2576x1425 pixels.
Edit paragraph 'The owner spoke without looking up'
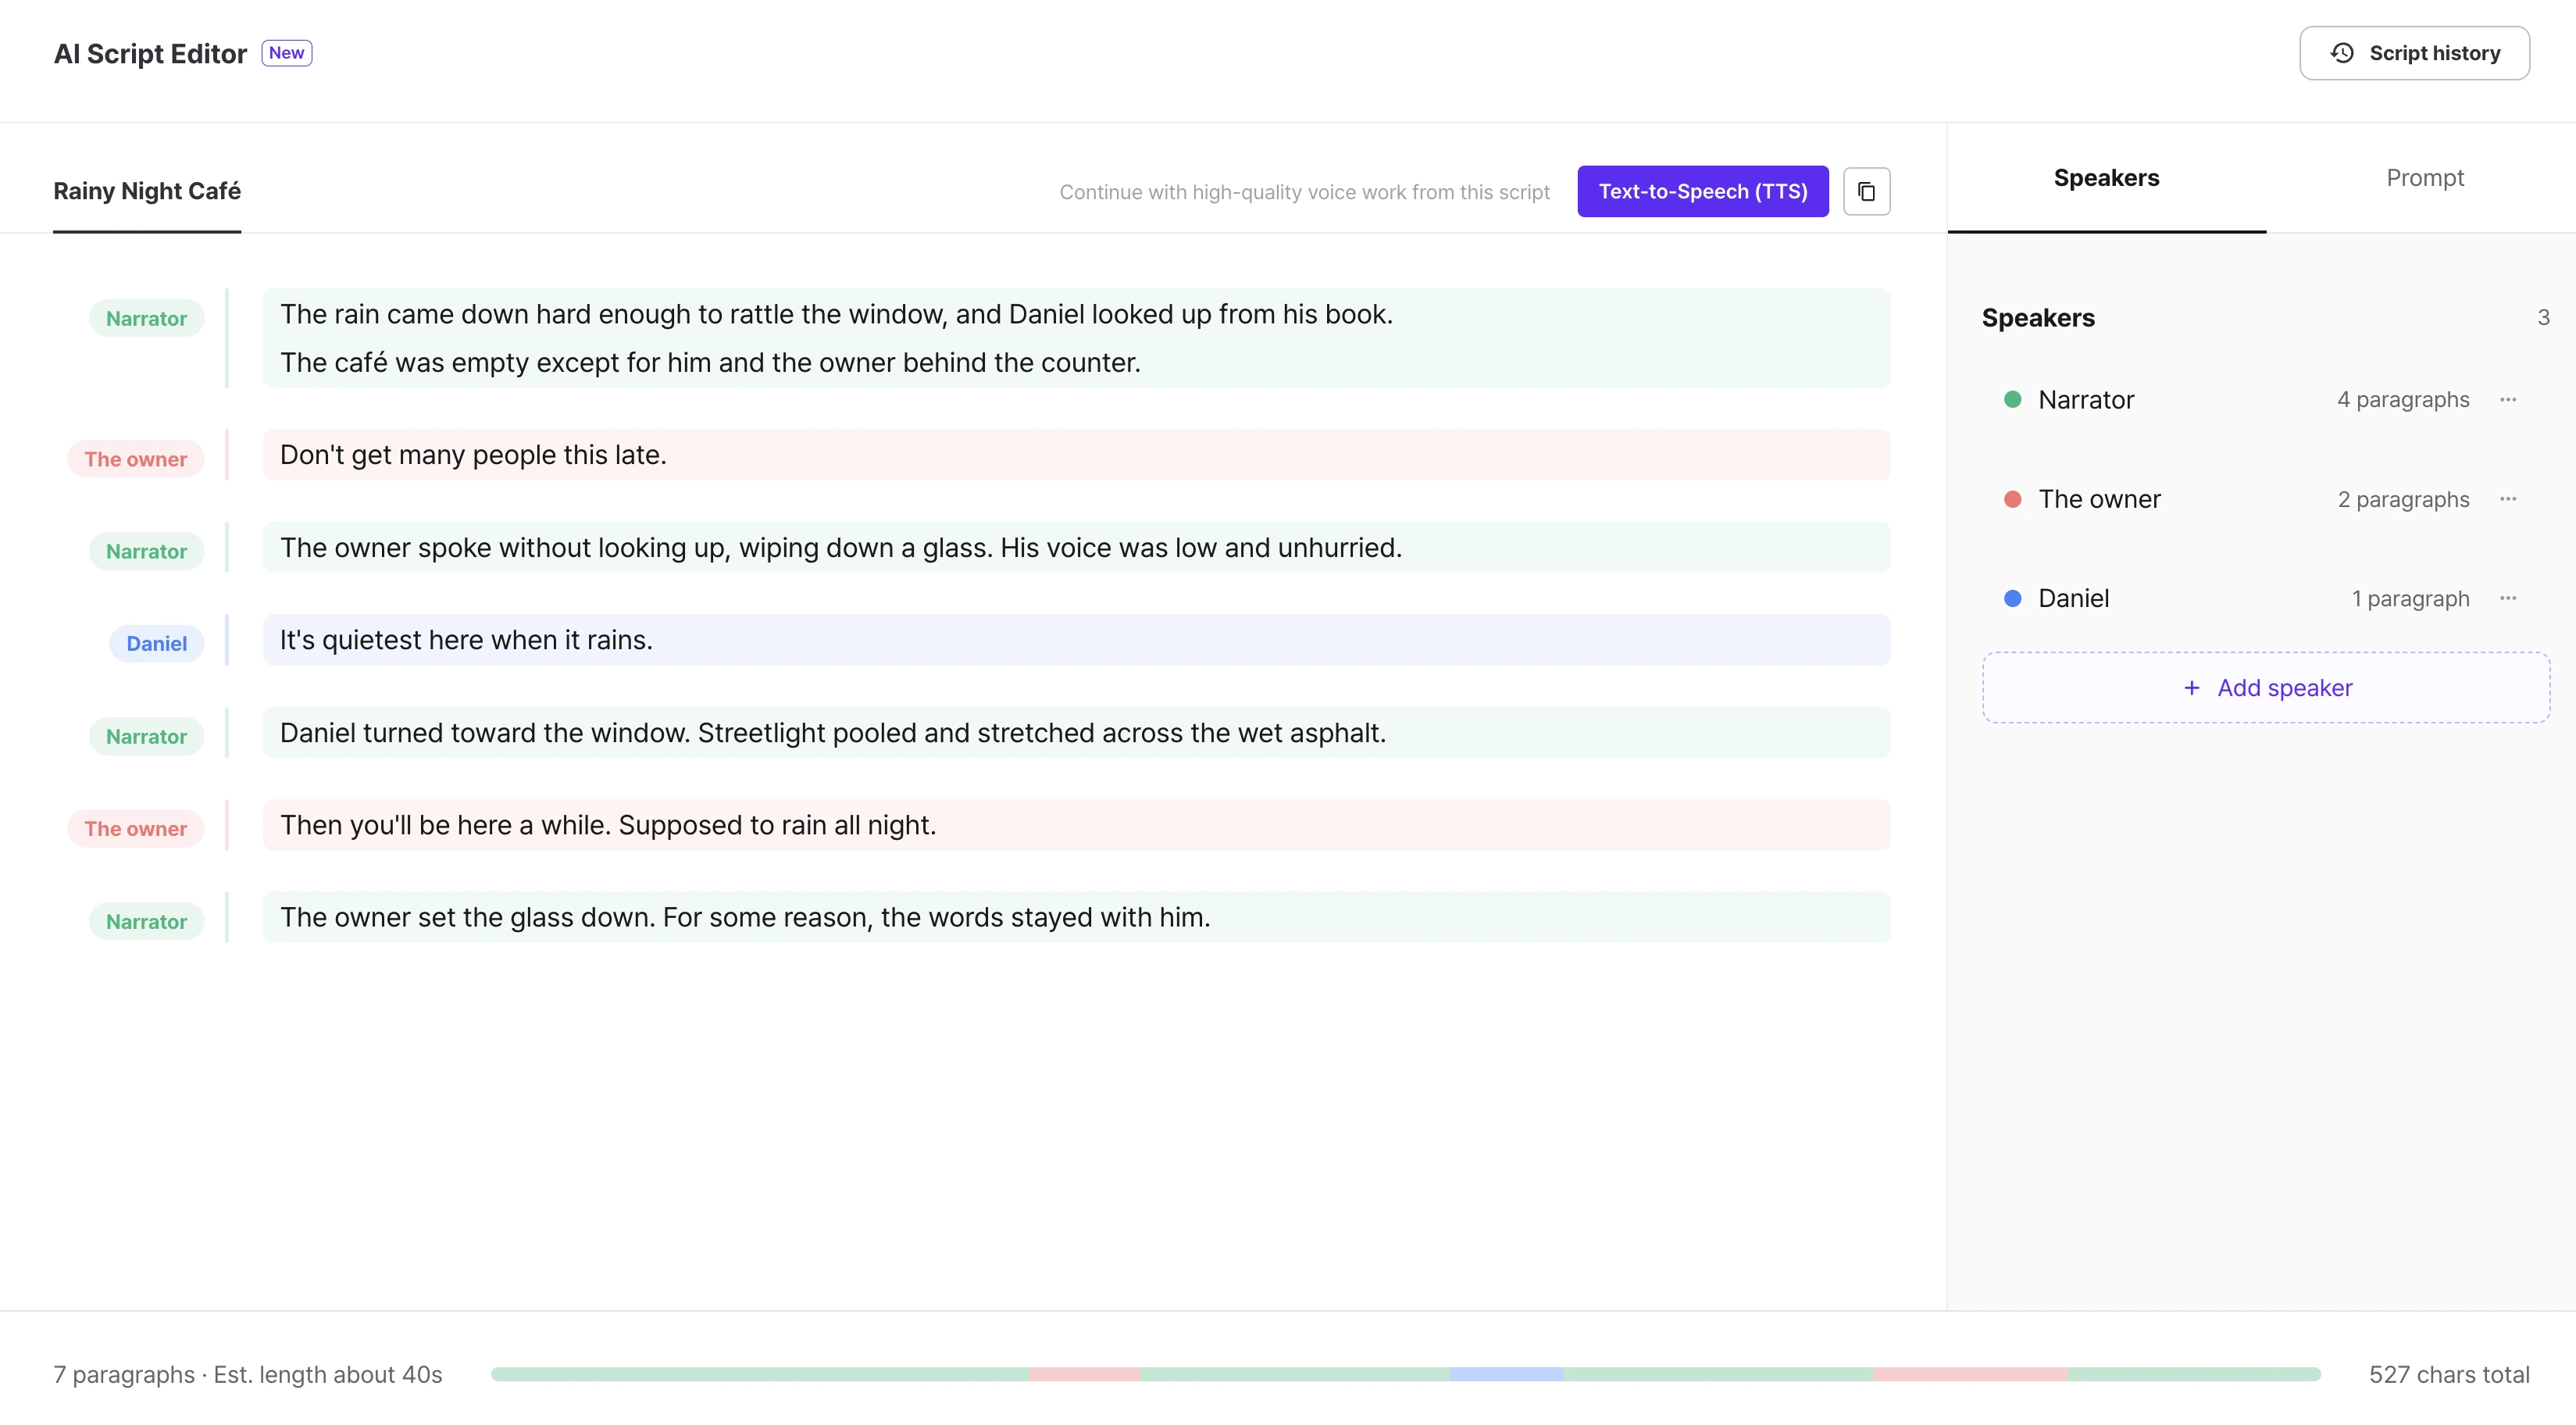click(1076, 548)
